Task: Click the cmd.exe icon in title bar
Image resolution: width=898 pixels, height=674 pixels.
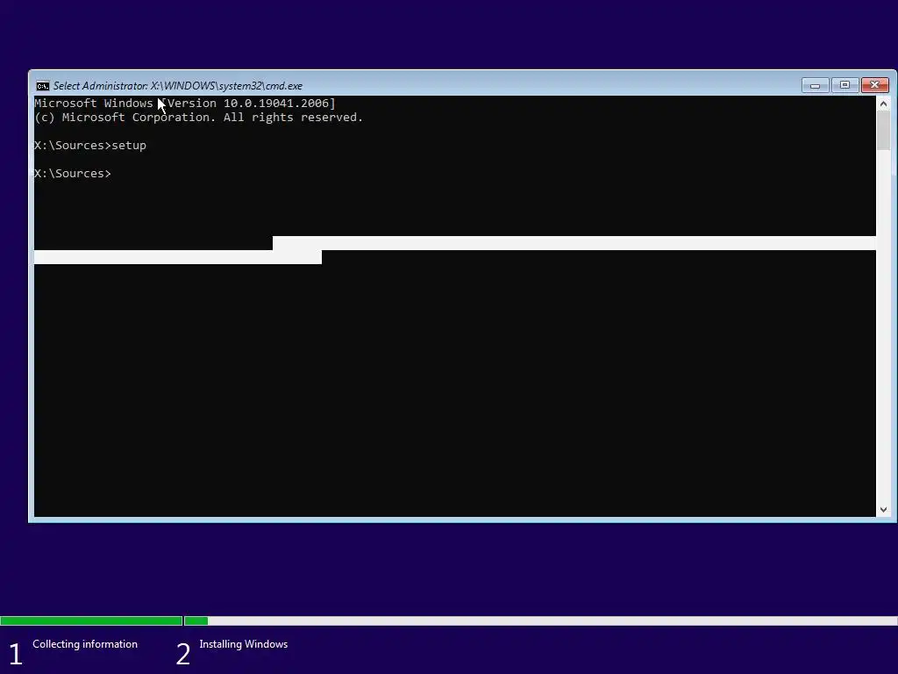Action: pos(42,86)
